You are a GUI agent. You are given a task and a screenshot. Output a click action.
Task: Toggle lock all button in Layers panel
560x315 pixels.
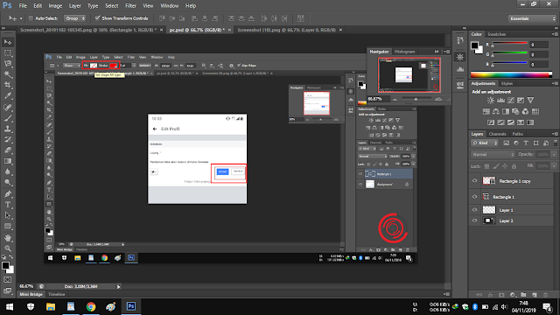[514, 166]
